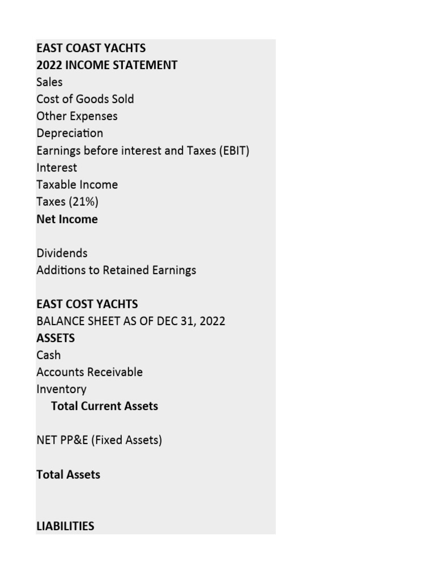Image resolution: width=435 pixels, height=580 pixels.
Task: Click the EAST COAST YACHTS title
Action: pos(91,48)
